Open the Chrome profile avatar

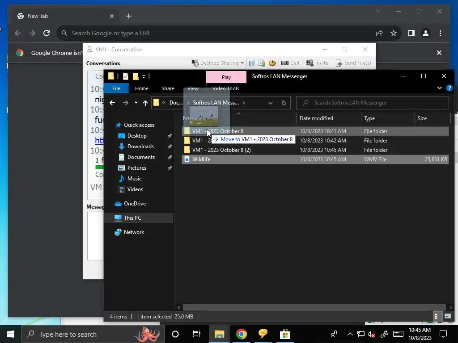426,33
